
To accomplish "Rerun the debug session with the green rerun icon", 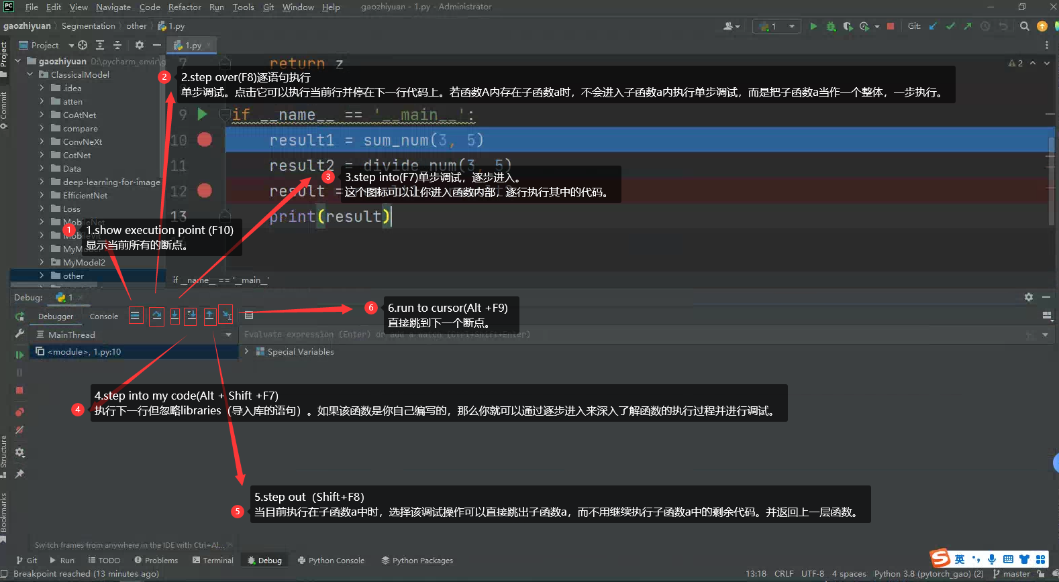I will 19,316.
